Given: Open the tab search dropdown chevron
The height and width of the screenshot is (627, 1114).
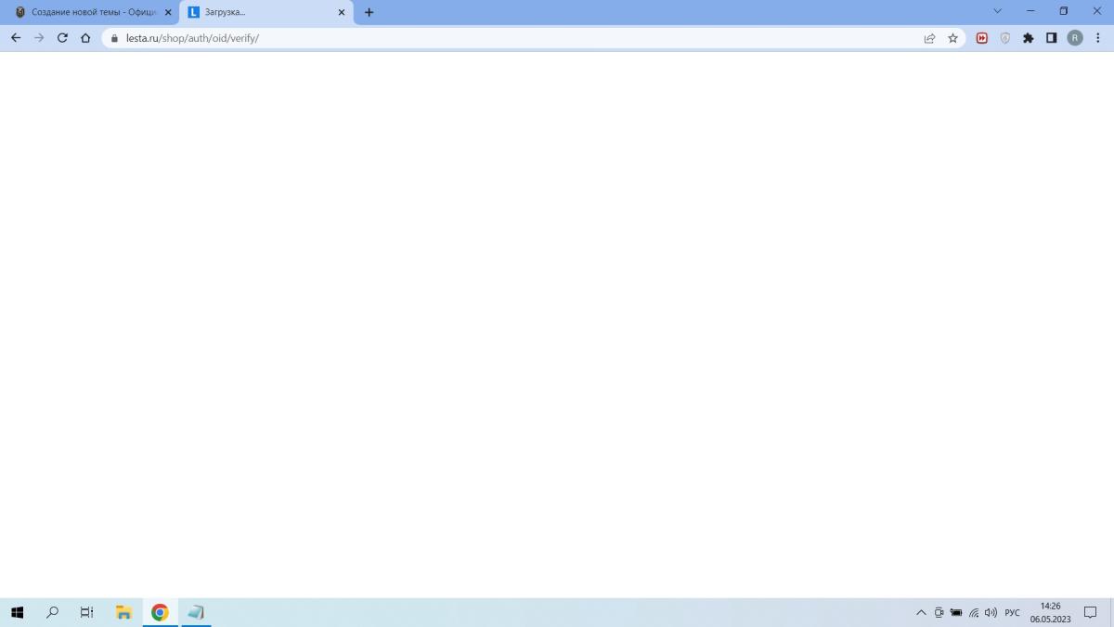Looking at the screenshot, I should click(x=998, y=11).
